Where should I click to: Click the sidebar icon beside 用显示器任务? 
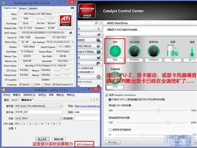tap(98, 46)
